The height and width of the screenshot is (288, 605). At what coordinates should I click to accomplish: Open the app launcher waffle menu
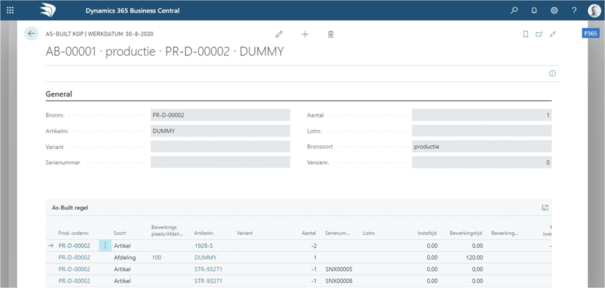click(x=10, y=10)
